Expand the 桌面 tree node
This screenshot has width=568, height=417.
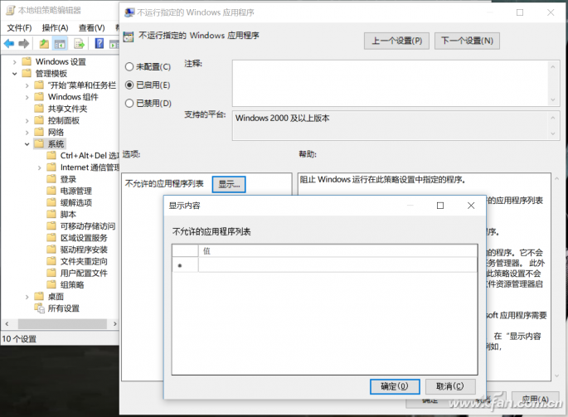[27, 297]
